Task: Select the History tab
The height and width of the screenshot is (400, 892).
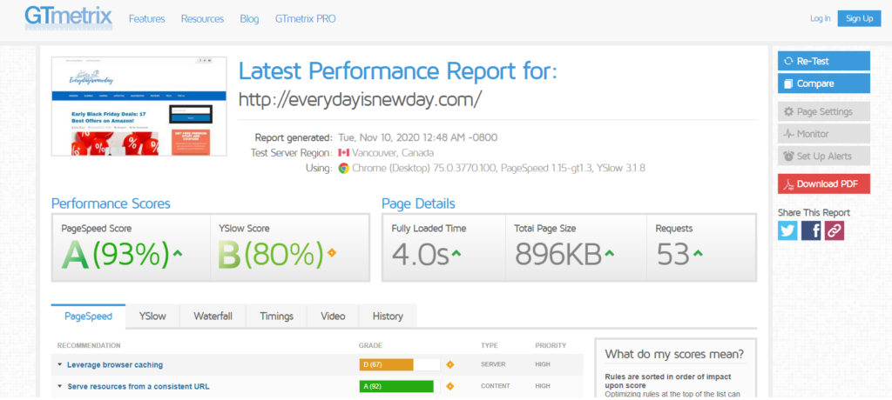Action: (x=388, y=317)
